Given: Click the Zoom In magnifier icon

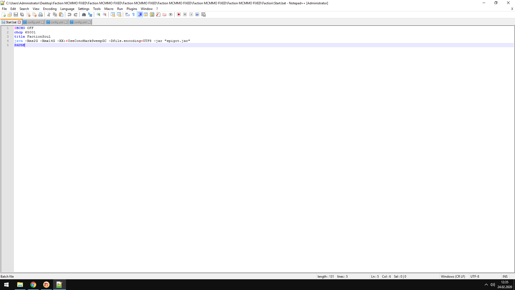Looking at the screenshot, I should coord(98,15).
